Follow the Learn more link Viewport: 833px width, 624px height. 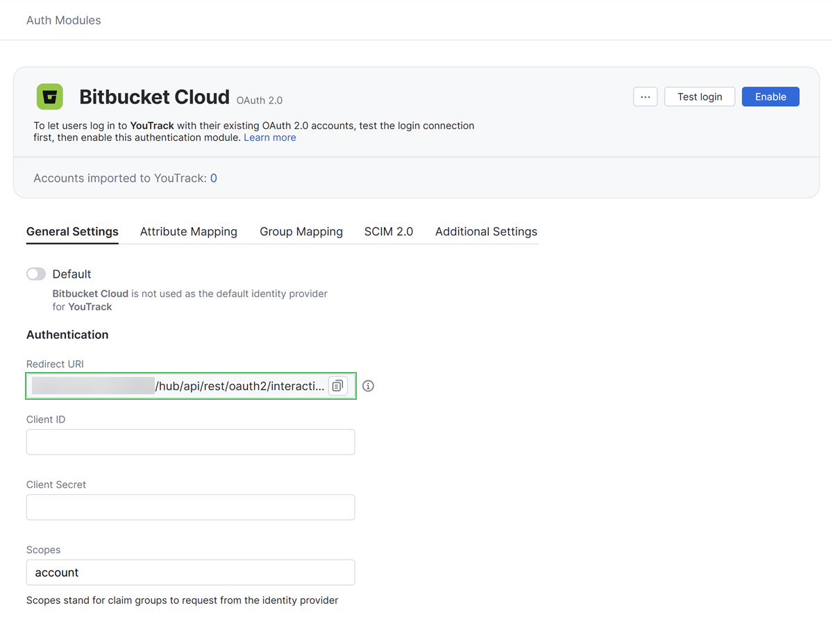(270, 137)
